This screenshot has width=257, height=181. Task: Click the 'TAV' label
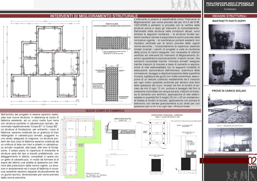[x=253, y=168]
